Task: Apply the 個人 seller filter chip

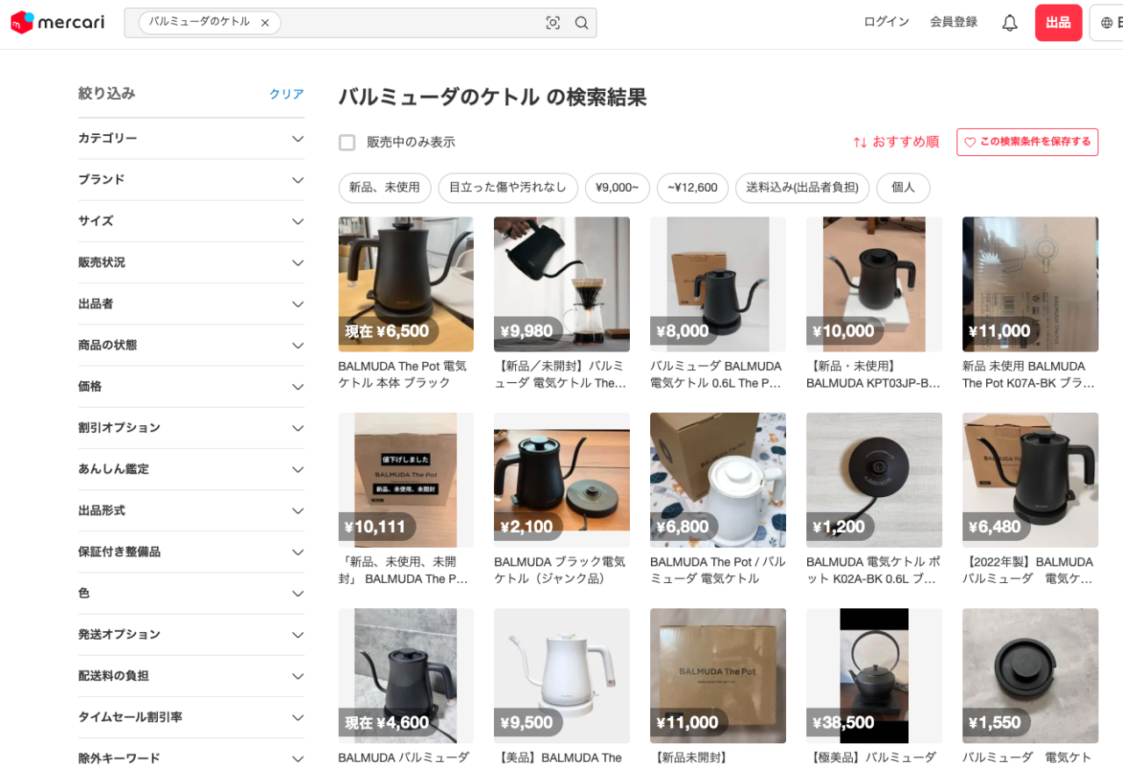Action: (x=903, y=188)
